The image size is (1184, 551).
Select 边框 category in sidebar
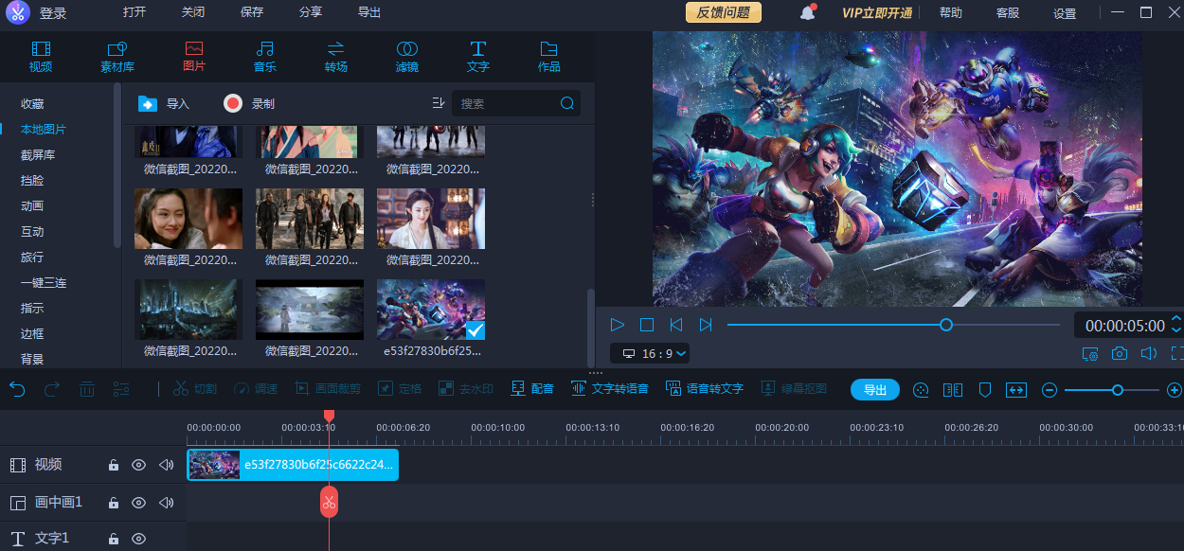click(32, 333)
